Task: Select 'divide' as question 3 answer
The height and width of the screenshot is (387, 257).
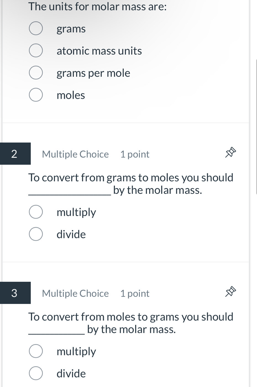Action: click(36, 373)
